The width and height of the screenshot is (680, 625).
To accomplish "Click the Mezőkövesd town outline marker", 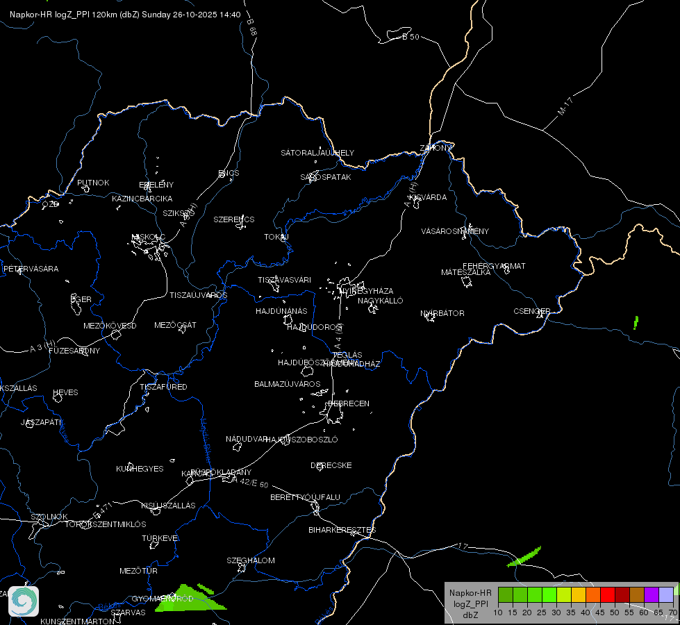I will pyautogui.click(x=116, y=335).
